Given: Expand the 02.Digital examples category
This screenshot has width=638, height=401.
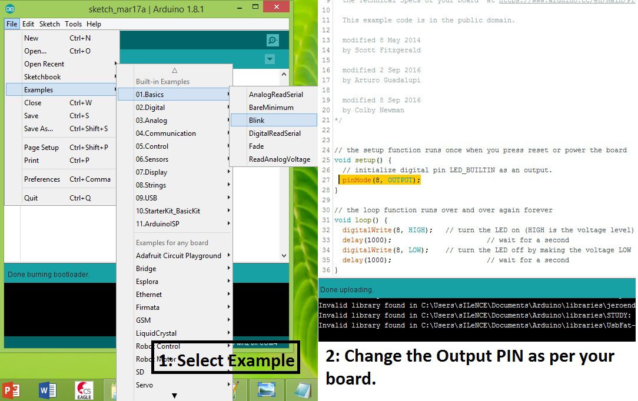Looking at the screenshot, I should tap(175, 107).
